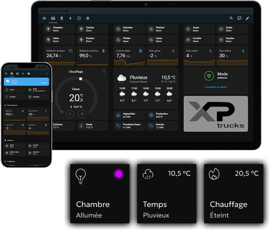
Task: Click the CHANGER DE MODE button
Action: [x=216, y=87]
